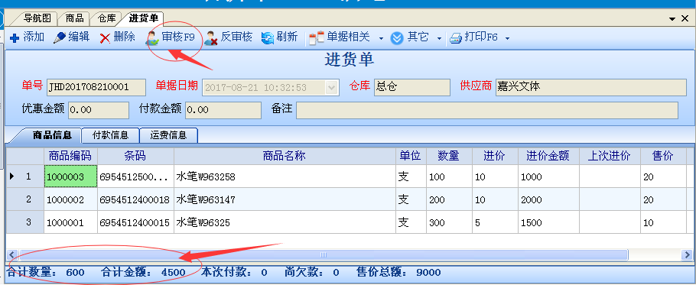Click product name 水笔W963147
The height and width of the screenshot is (285, 696).
coord(285,199)
